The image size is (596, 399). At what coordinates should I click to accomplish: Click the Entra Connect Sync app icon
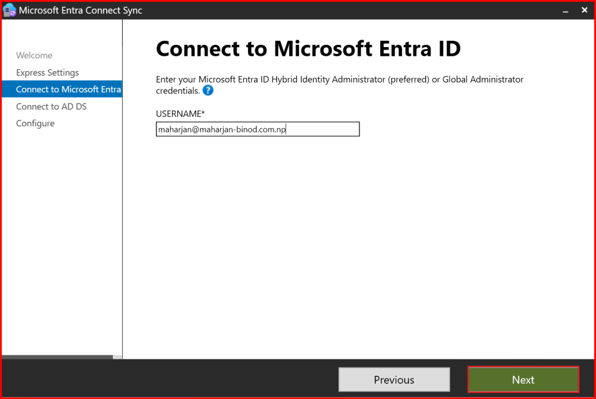click(x=9, y=10)
